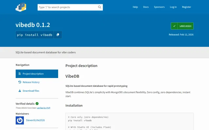The height and width of the screenshot is (130, 209).
Task: Copy pip install command to clipboard
Action: pos(58,35)
